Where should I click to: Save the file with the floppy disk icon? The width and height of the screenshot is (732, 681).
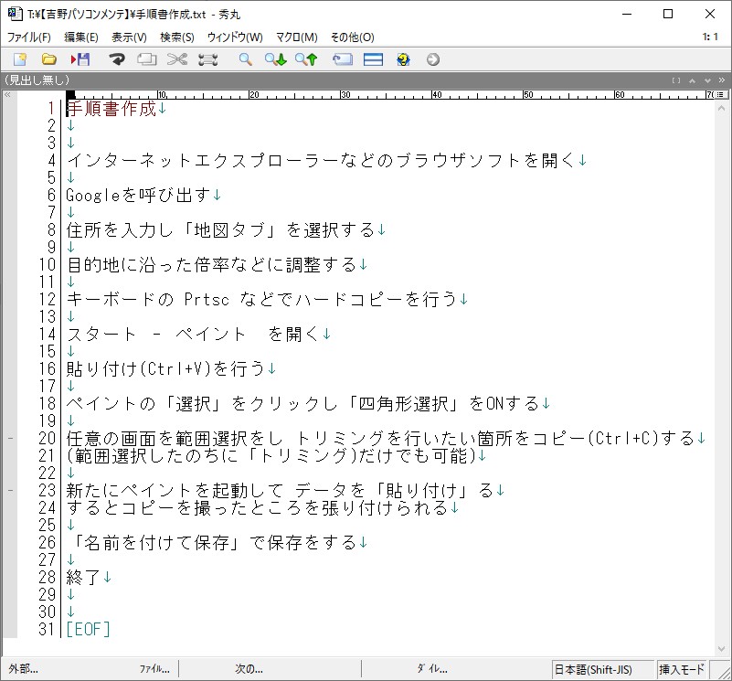coord(80,59)
